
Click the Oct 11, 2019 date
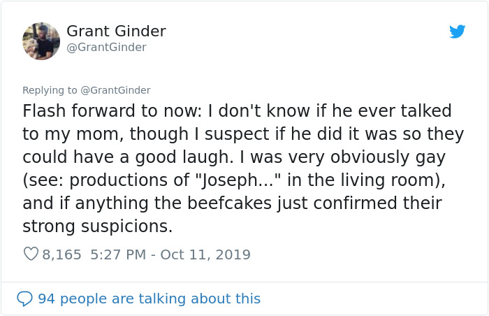[205, 255]
